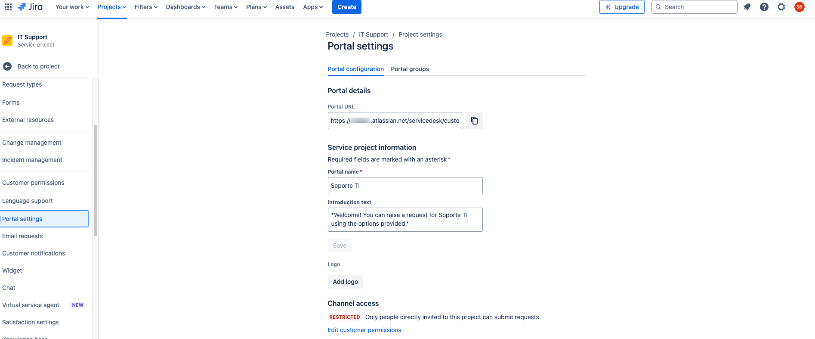Image resolution: width=815 pixels, height=339 pixels.
Task: Click into the Portal name field
Action: coord(405,186)
